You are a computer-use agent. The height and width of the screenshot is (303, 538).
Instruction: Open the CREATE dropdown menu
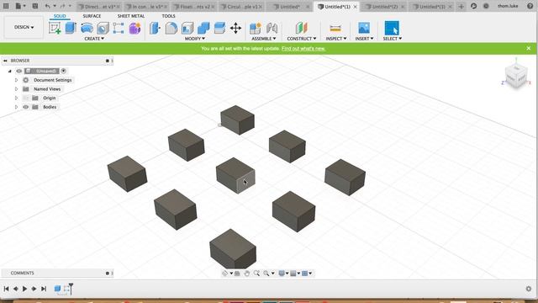point(94,39)
